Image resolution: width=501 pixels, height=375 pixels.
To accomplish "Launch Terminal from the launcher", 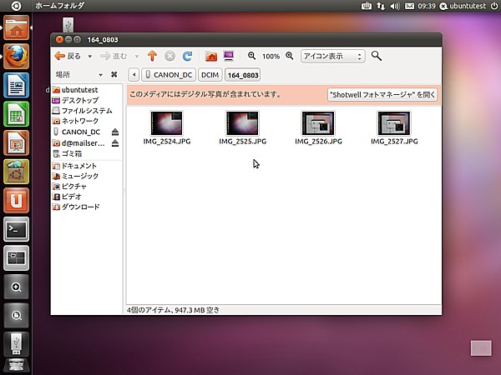I will [x=17, y=229].
